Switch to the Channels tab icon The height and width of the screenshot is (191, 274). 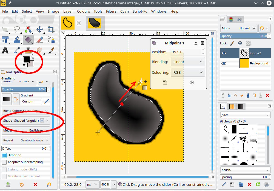232,19
